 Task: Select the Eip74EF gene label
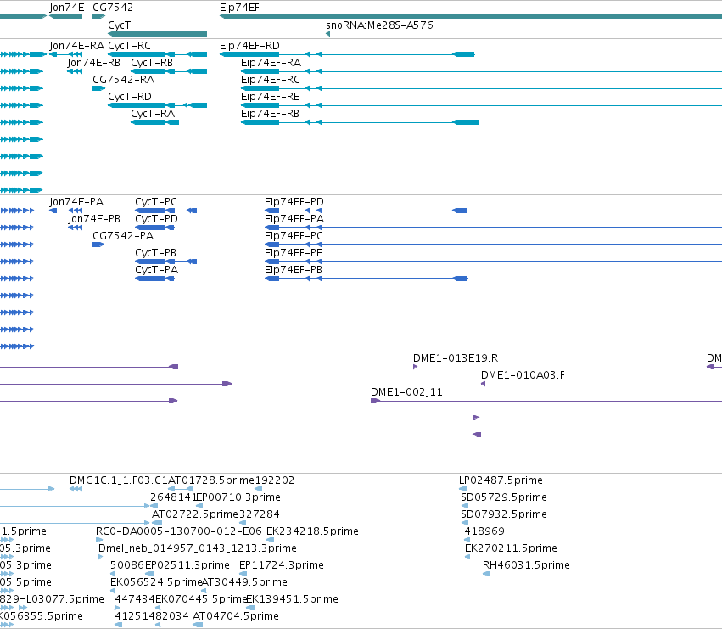tap(239, 8)
